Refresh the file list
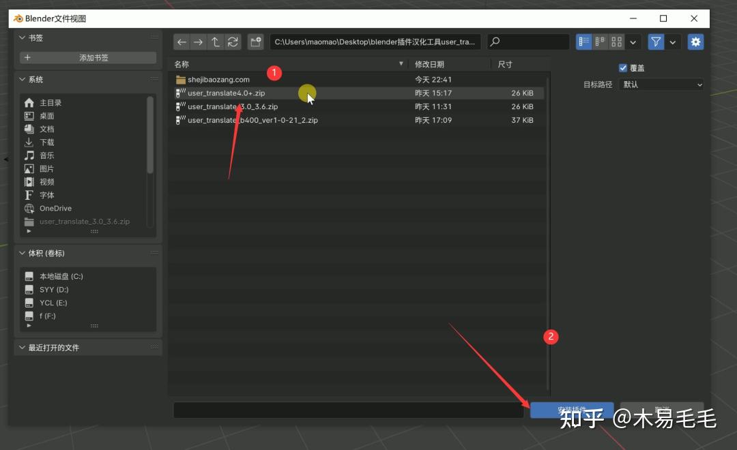This screenshot has height=450, width=737. pyautogui.click(x=232, y=42)
